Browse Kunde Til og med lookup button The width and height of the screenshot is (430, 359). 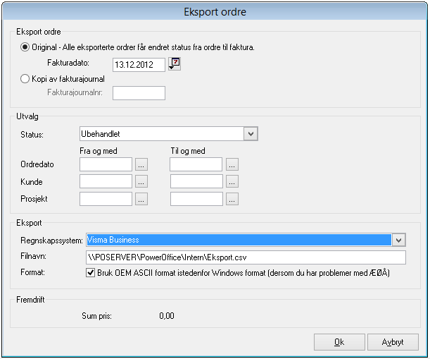pos(232,181)
